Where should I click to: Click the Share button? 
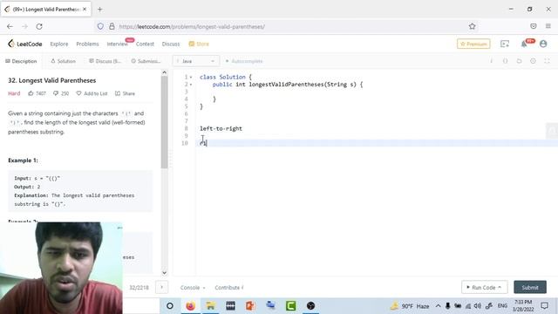[125, 93]
